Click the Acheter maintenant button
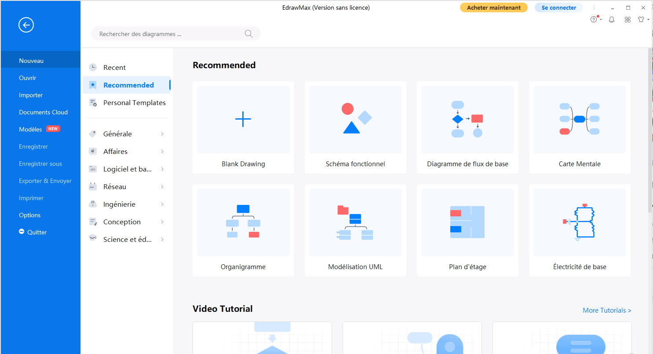 point(493,7)
